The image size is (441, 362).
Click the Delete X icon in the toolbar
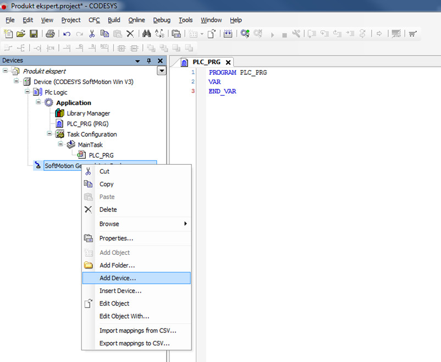[130, 34]
